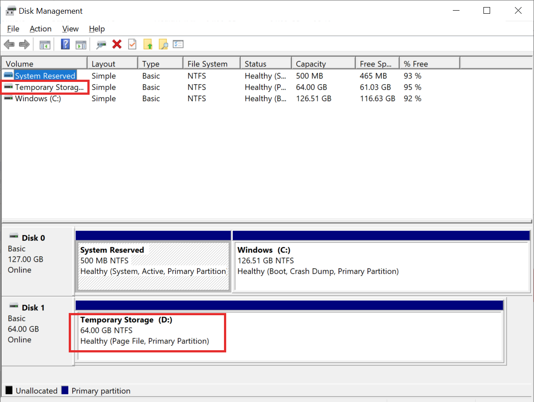The image size is (534, 402).
Task: Click the 116.63 GB free space cell
Action: pyautogui.click(x=377, y=98)
